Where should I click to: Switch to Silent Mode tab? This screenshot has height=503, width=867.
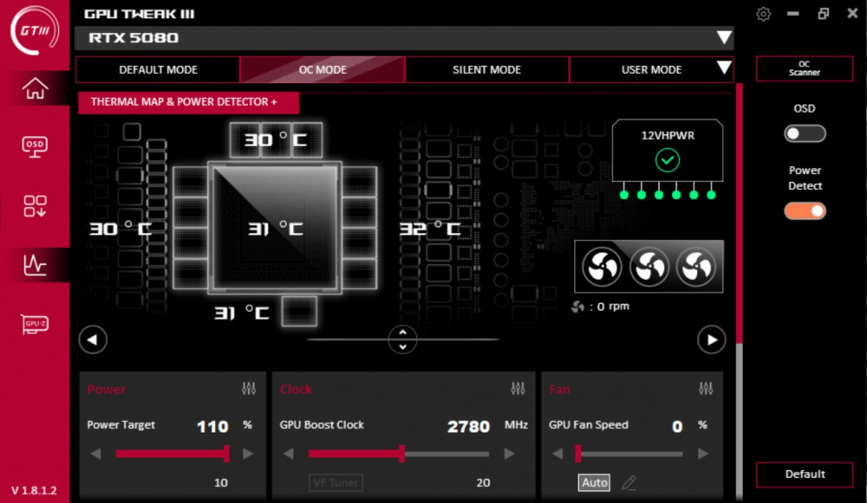[x=486, y=69]
